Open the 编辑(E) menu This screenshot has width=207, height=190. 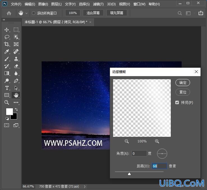pyautogui.click(x=30, y=4)
